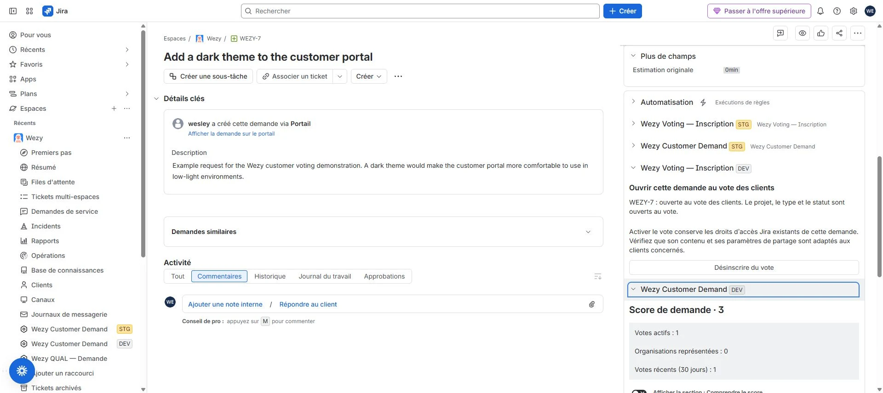Screen dimensions: 883x393
Task: Open the help question mark icon
Action: coord(837,11)
